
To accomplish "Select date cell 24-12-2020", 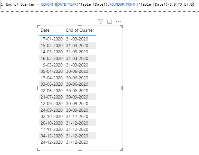I will (x=51, y=142).
